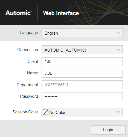Image resolution: width=128 pixels, height=137 pixels.
Task: Click the Name label text
Action: coord(33,73)
